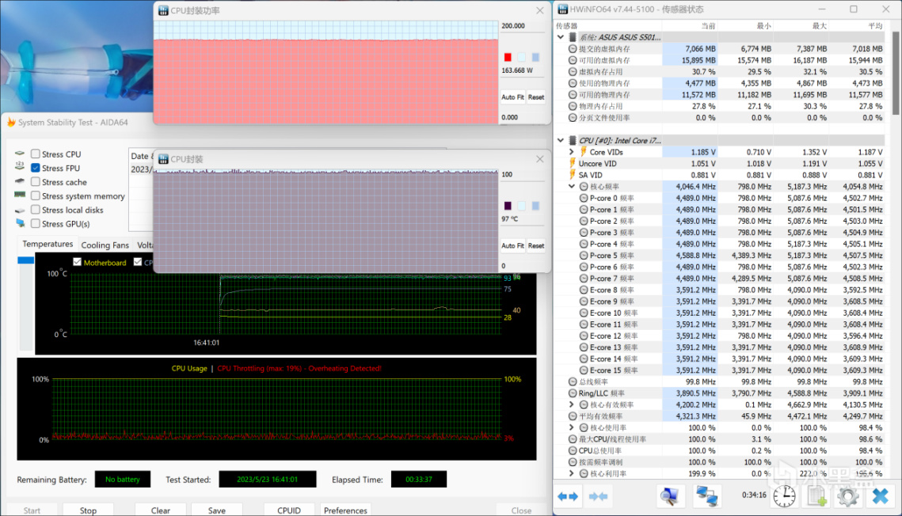Open the sensor search magnifier icon
The height and width of the screenshot is (516, 902).
[x=670, y=496]
